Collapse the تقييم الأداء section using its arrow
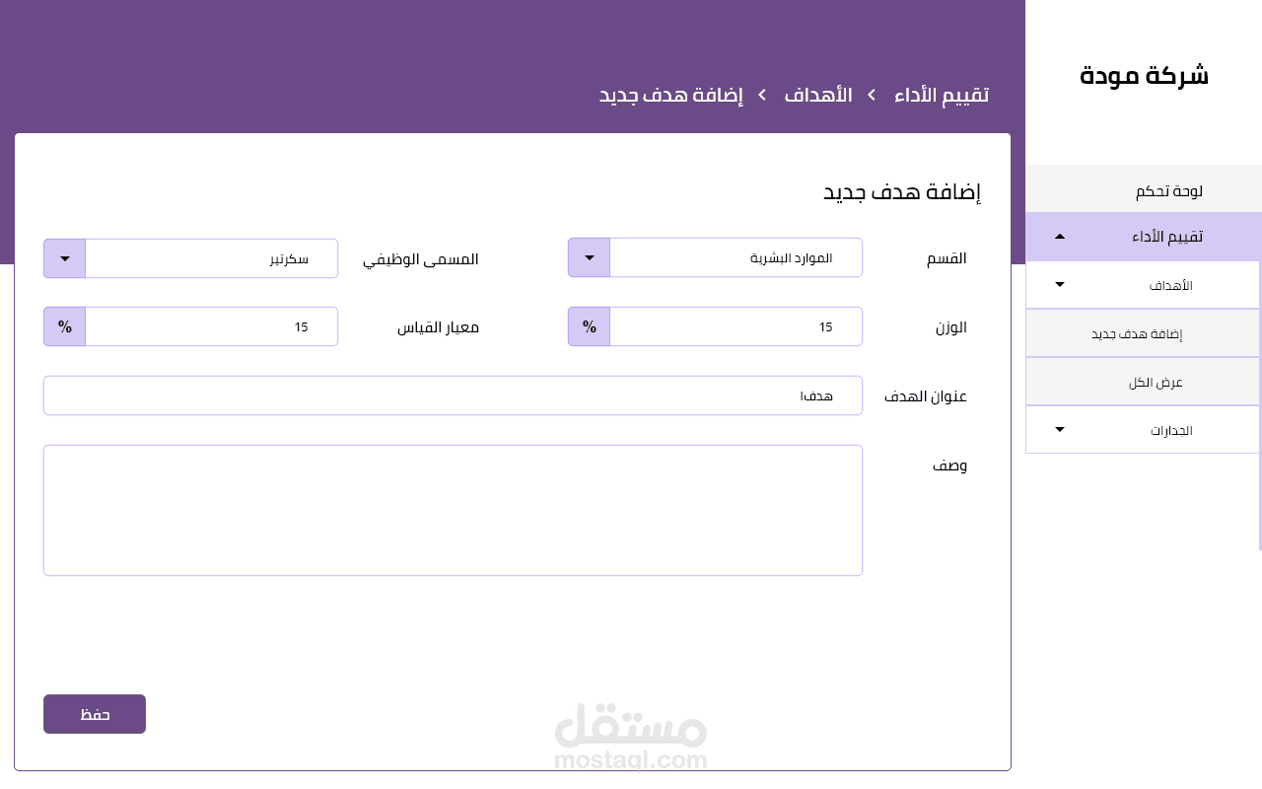 point(1060,236)
